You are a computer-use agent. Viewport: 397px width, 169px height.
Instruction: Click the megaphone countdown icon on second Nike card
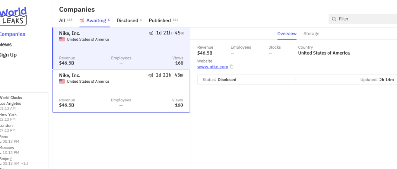point(151,75)
